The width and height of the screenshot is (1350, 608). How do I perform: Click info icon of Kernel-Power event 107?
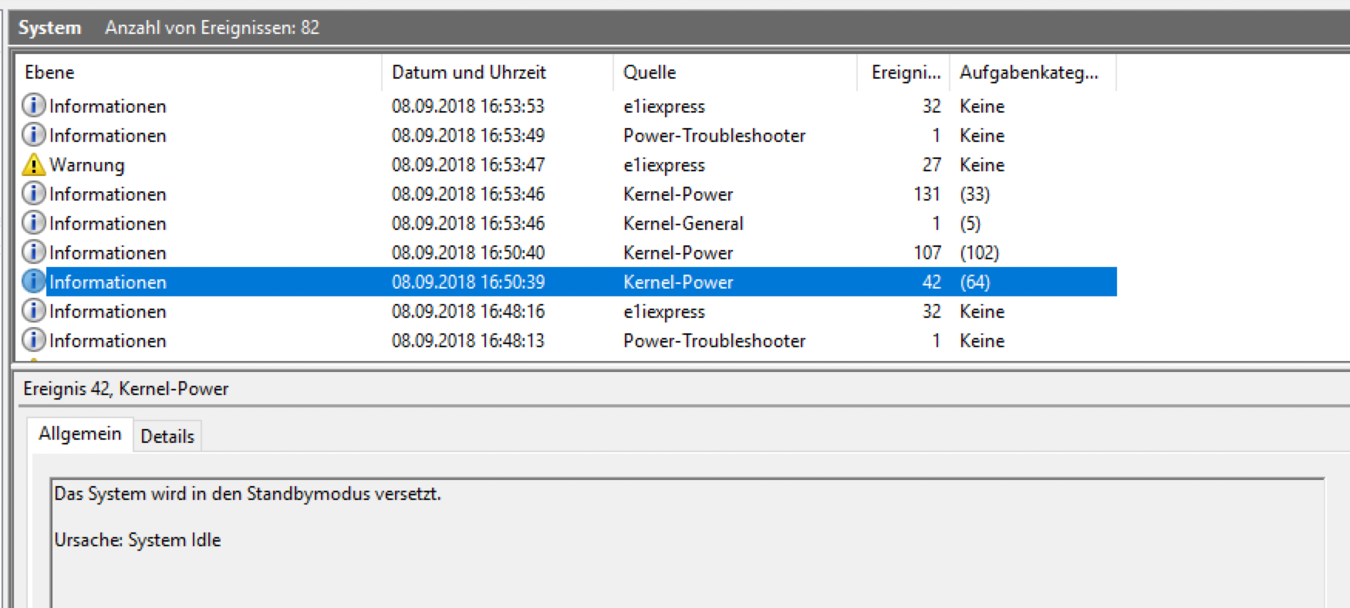[x=33, y=252]
